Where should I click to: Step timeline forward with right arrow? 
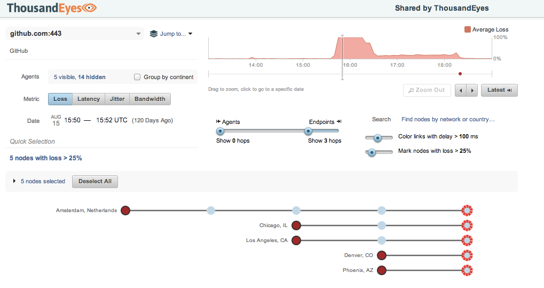[x=472, y=90]
